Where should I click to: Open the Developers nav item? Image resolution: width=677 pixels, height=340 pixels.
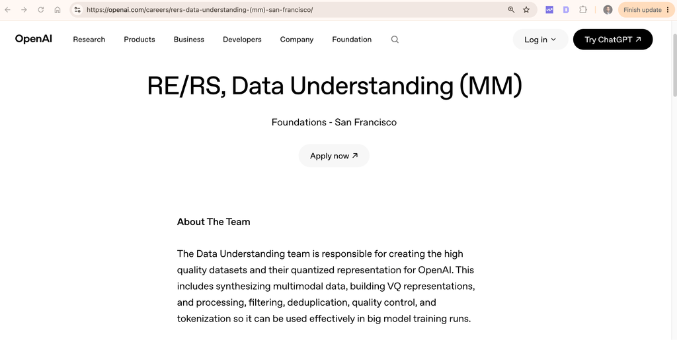click(242, 39)
